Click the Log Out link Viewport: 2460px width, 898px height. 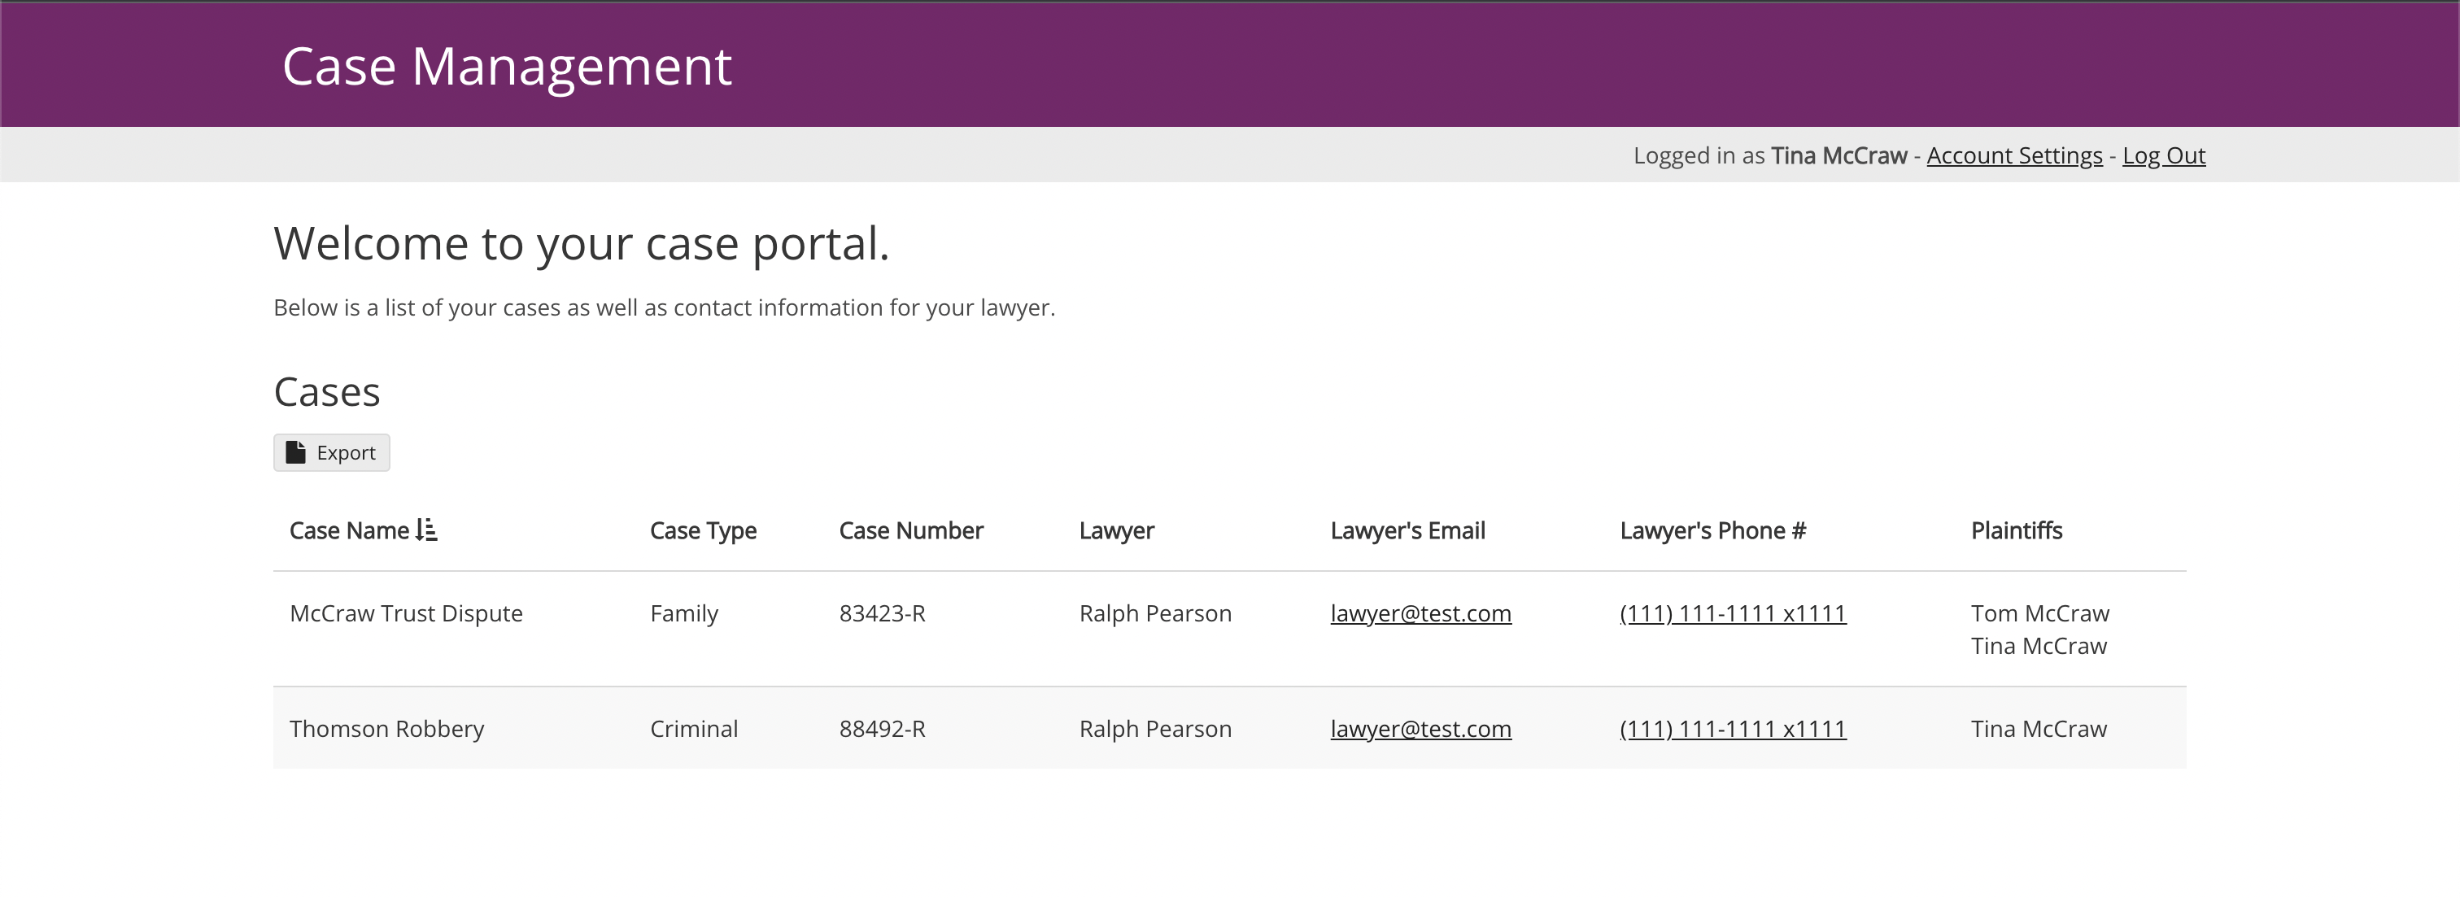point(2163,155)
